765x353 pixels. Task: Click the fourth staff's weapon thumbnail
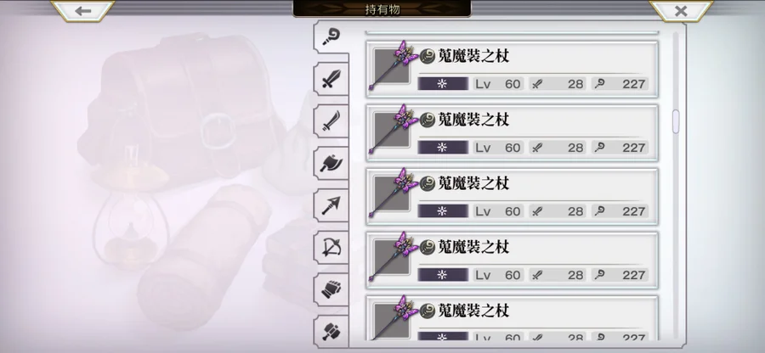pyautogui.click(x=394, y=260)
